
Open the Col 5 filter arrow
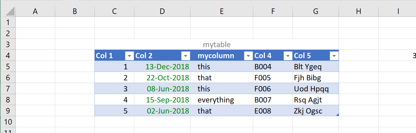[334, 56]
